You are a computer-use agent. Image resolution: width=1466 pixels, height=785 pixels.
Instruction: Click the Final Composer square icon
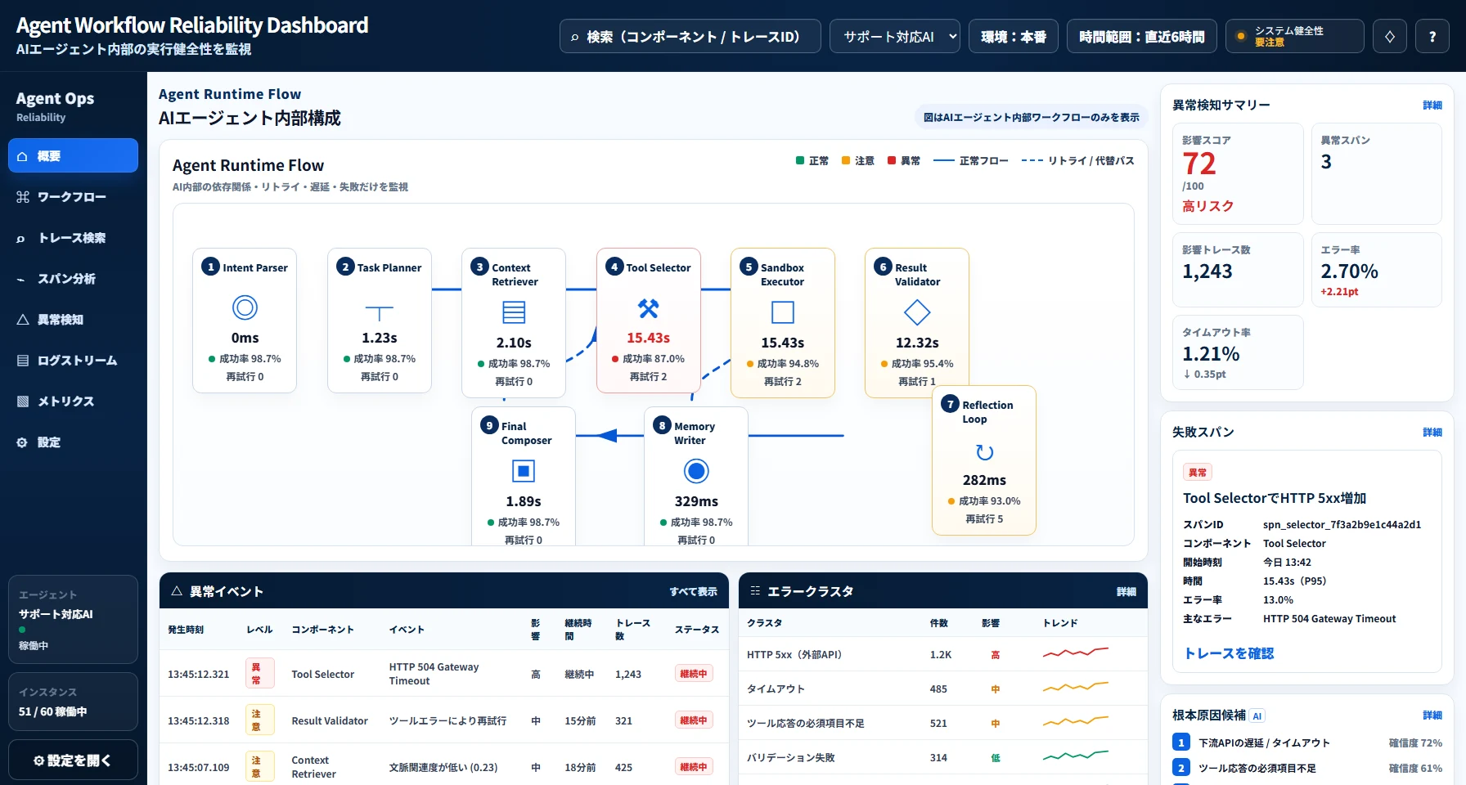click(524, 471)
